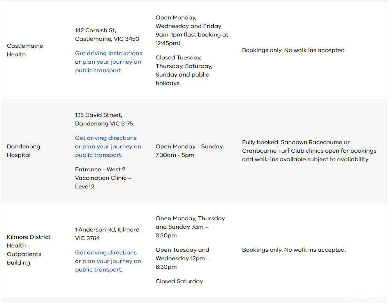This screenshot has height=303, width=389.
Task: Open Castlemaine's 'Get driving instructions' link
Action: tap(108, 53)
